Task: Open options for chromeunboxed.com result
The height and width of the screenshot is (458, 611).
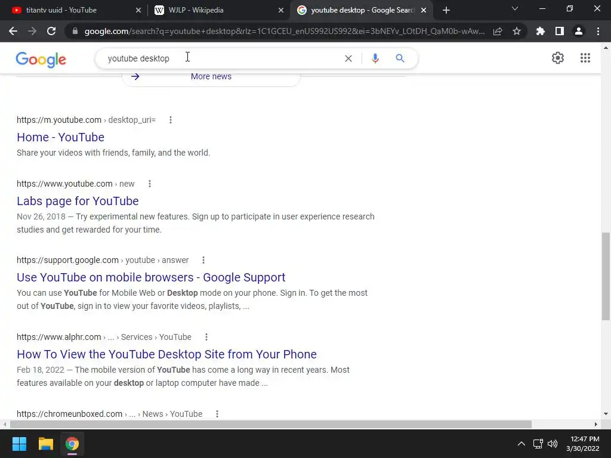Action: tap(217, 414)
